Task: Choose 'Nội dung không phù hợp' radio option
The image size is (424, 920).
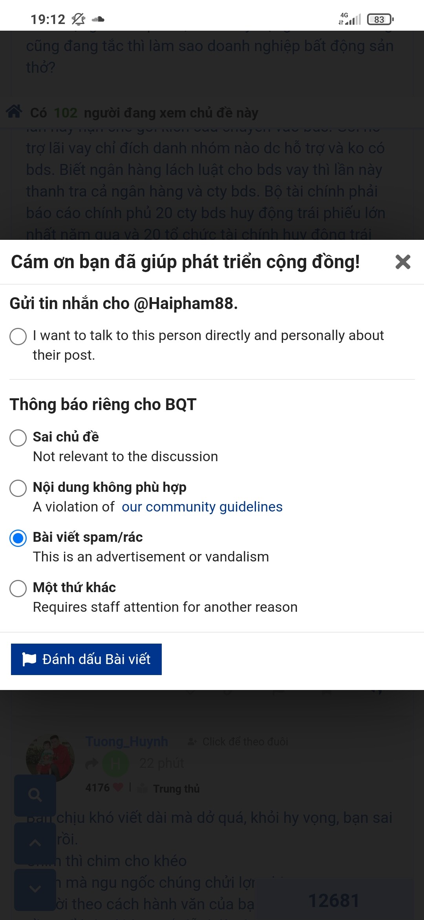Action: point(18,488)
